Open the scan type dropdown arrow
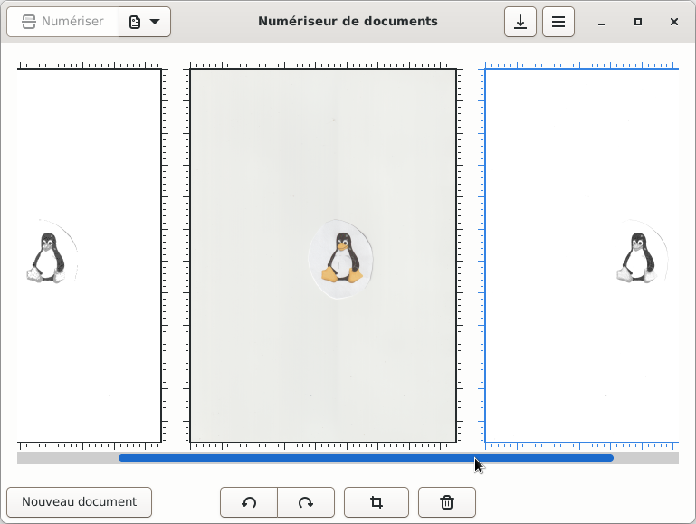This screenshot has height=524, width=696. [145, 22]
